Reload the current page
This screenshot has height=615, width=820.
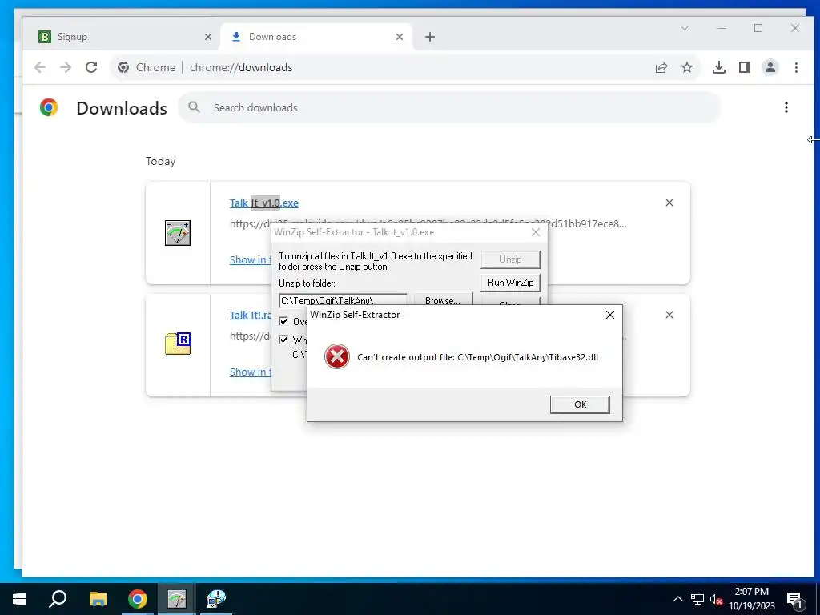(91, 67)
